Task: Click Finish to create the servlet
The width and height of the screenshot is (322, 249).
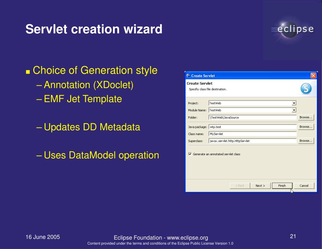Action: pyautogui.click(x=282, y=186)
